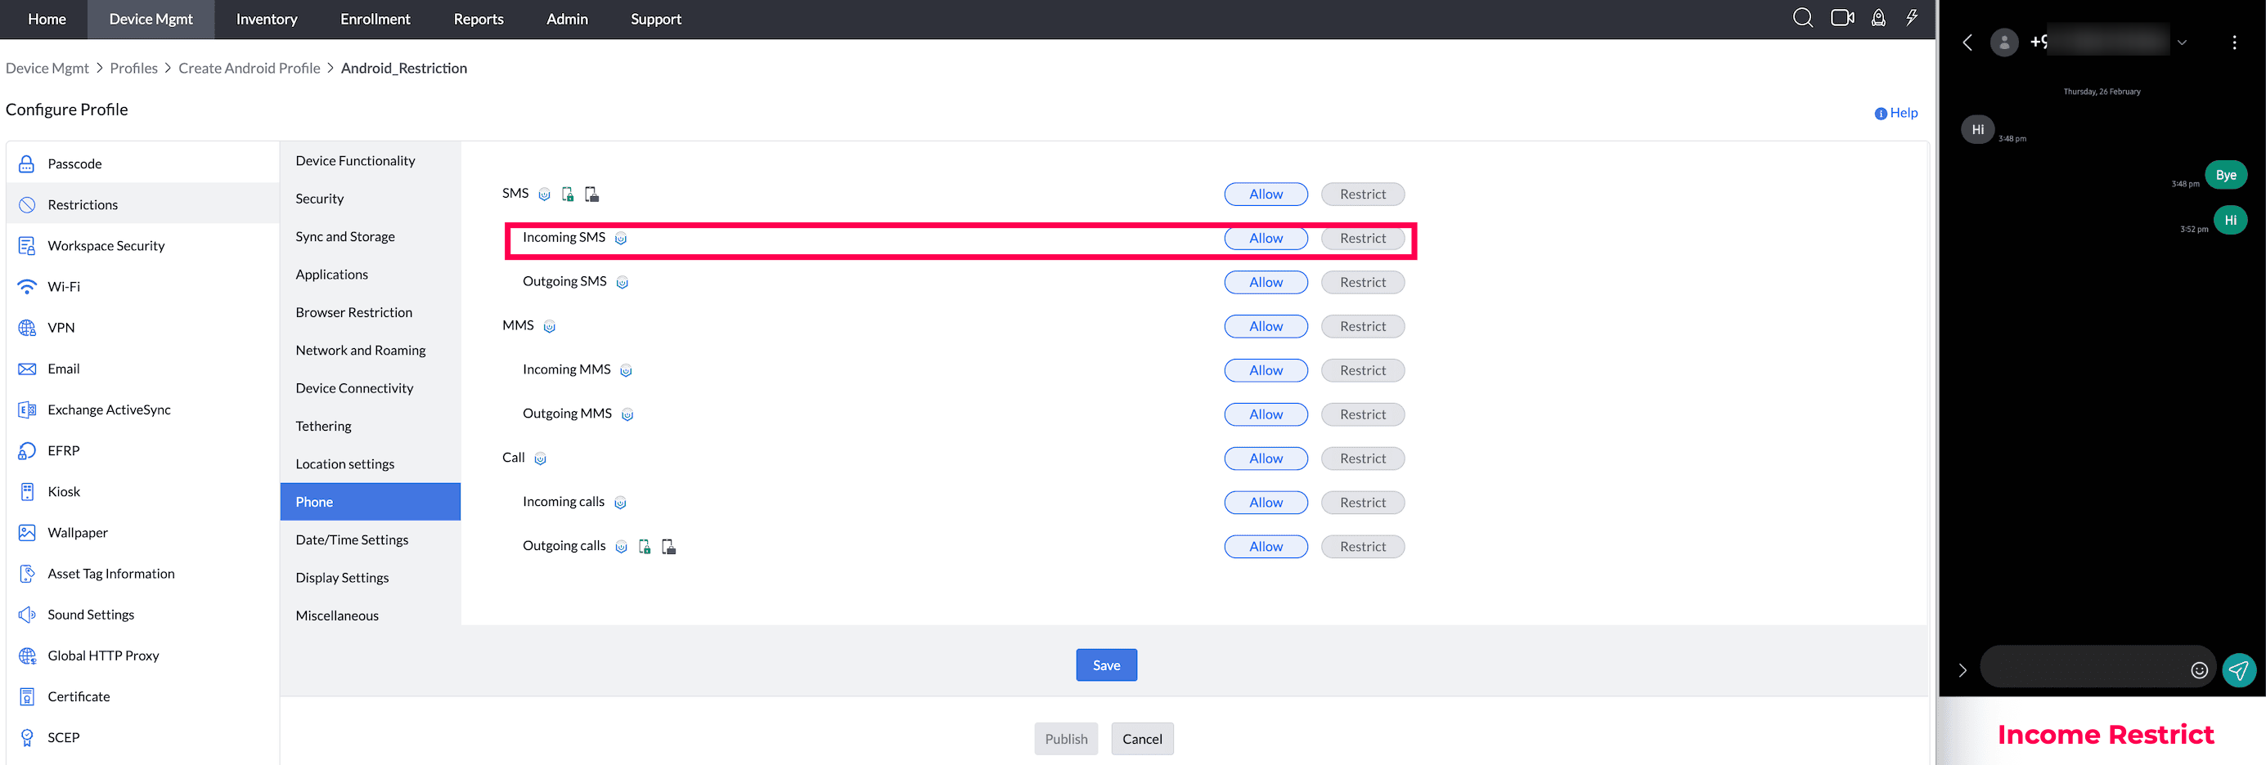Click the Publish button

tap(1066, 739)
